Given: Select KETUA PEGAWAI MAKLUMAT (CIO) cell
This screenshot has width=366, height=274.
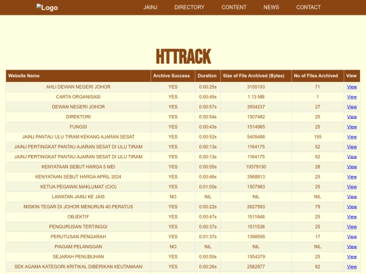Looking at the screenshot, I should [x=78, y=187].
